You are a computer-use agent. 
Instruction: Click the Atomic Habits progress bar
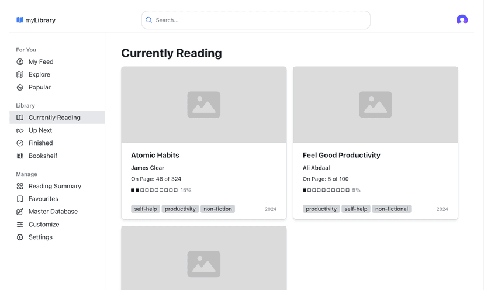coord(154,190)
